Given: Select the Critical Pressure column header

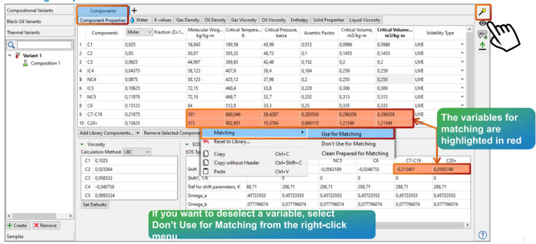Looking at the screenshot, I should 282,32.
